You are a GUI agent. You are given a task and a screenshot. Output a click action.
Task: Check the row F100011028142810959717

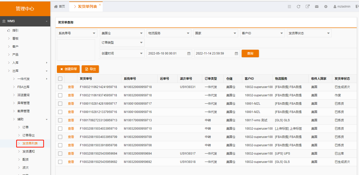60,104
